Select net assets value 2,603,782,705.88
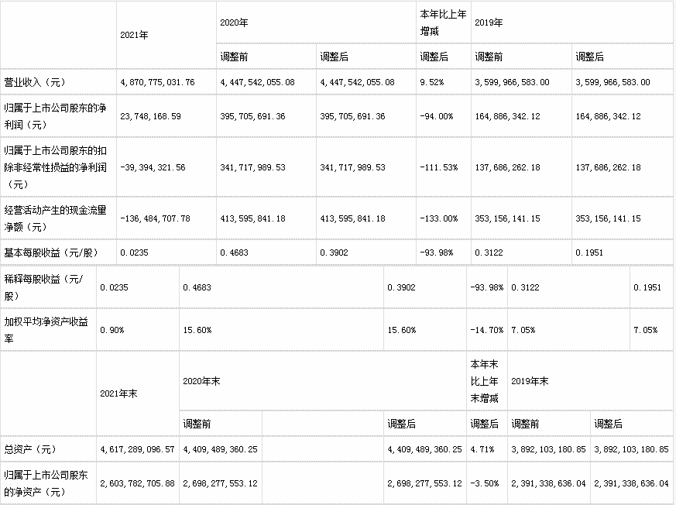 pyautogui.click(x=137, y=483)
